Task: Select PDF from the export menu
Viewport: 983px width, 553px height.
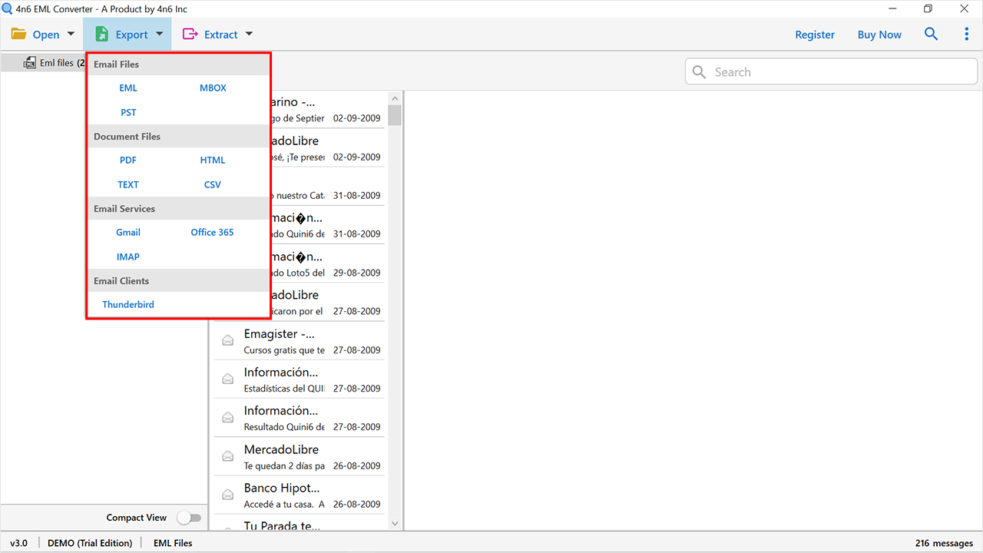Action: 127,160
